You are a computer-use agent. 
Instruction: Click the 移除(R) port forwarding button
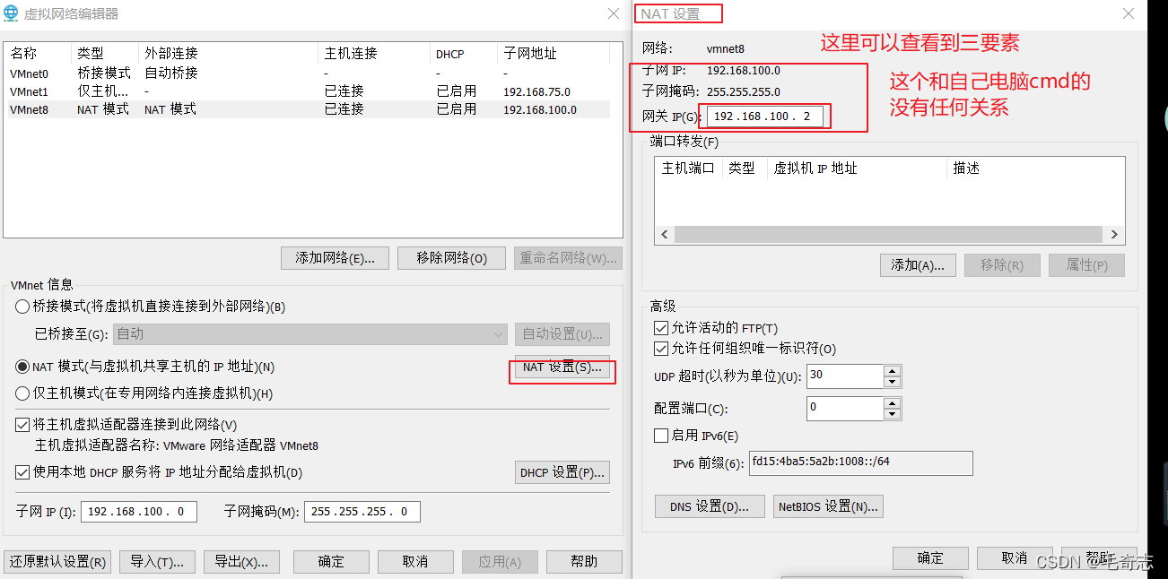[1002, 265]
